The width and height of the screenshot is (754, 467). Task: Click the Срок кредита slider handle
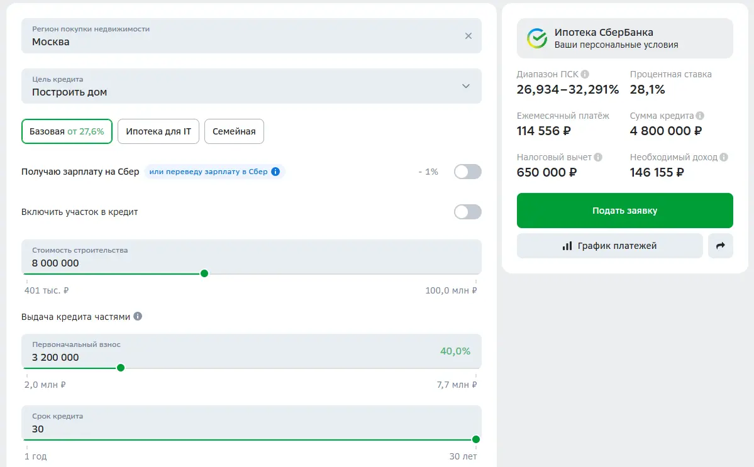[476, 439]
